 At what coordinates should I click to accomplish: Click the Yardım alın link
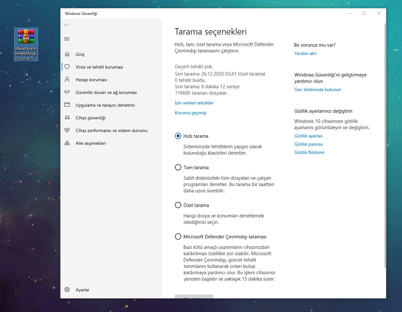[x=305, y=53]
